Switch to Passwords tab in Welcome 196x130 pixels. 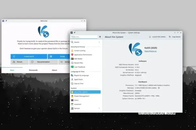coord(33,70)
